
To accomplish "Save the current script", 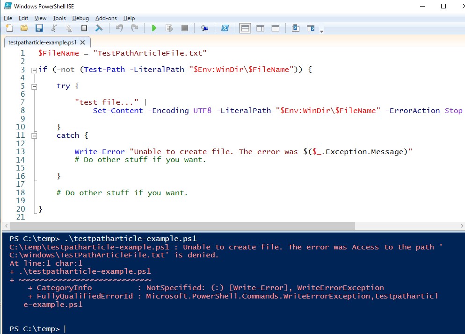I will point(39,28).
